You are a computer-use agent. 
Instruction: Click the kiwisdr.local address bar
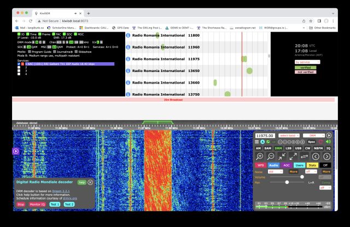(170, 21)
